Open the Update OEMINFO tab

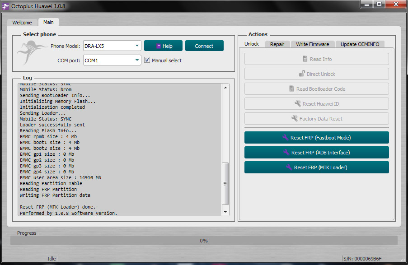[360, 44]
